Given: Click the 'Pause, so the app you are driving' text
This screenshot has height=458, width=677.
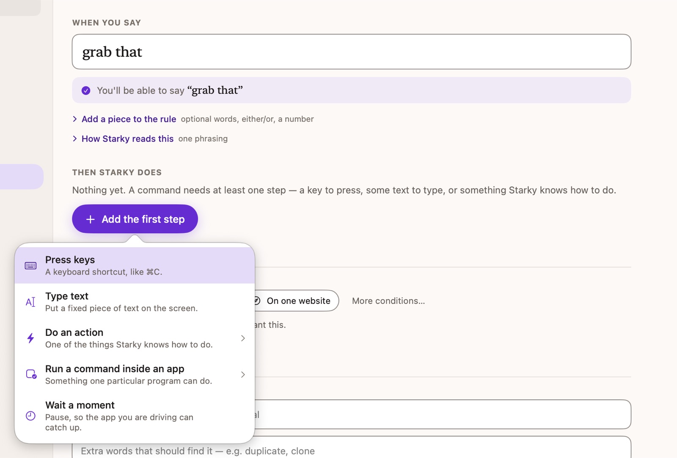Looking at the screenshot, I should point(119,422).
